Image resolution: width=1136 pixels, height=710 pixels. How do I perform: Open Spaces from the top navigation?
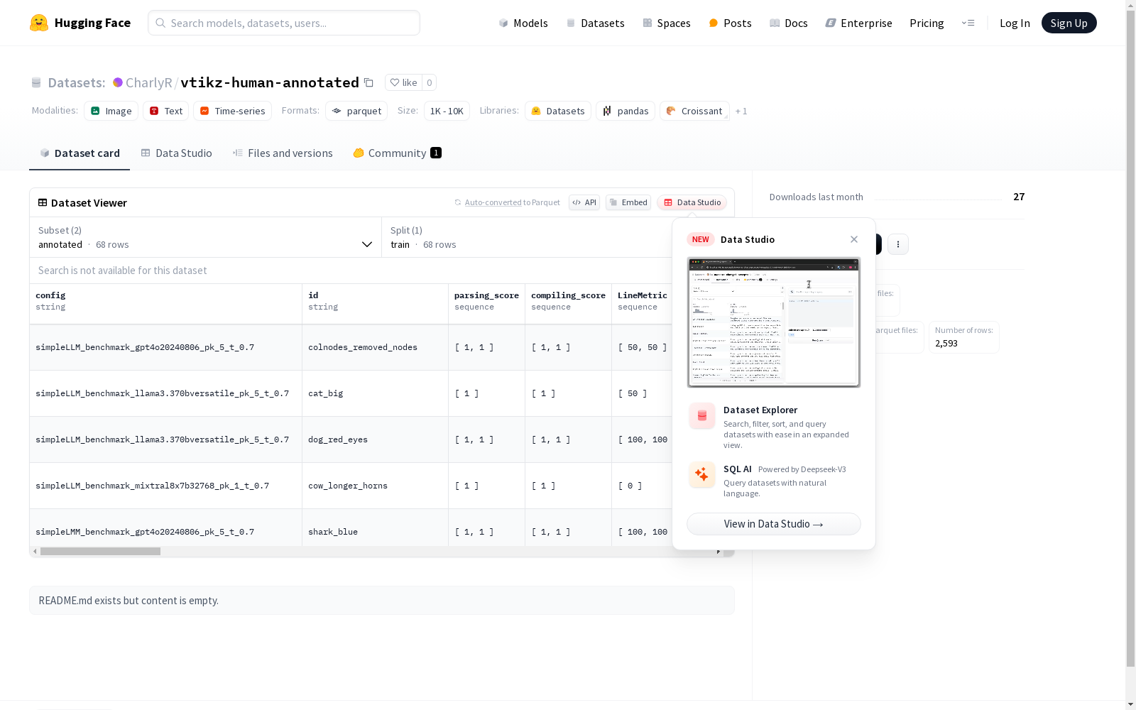point(667,23)
